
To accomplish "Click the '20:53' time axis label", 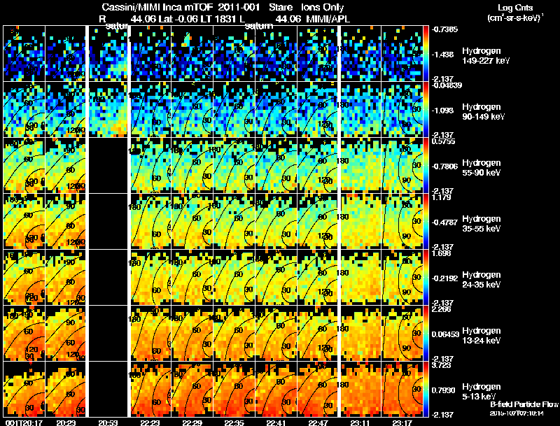I will [108, 423].
